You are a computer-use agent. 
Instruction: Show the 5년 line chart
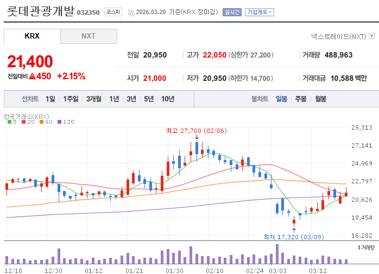tap(149, 99)
